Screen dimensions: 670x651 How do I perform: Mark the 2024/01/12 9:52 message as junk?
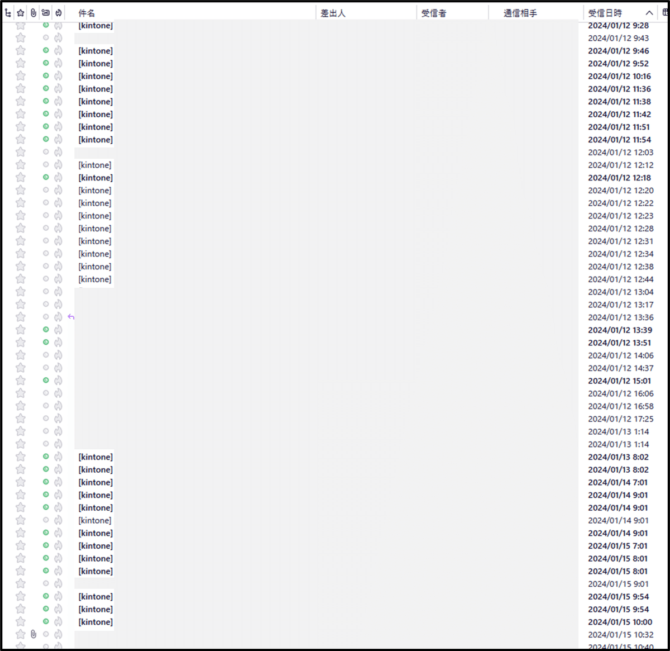pyautogui.click(x=58, y=63)
